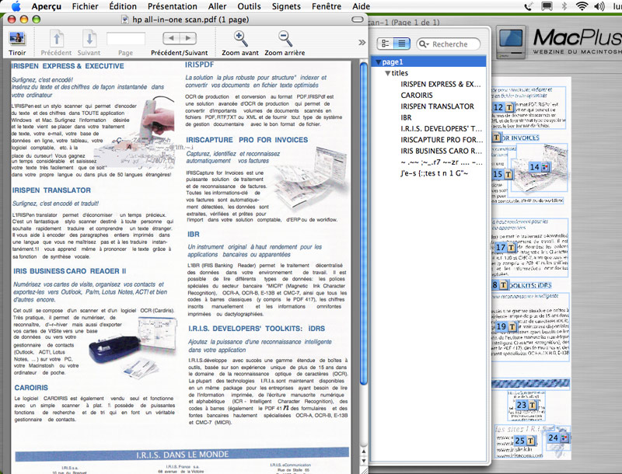Click the display status icon in menu bar

point(547,6)
